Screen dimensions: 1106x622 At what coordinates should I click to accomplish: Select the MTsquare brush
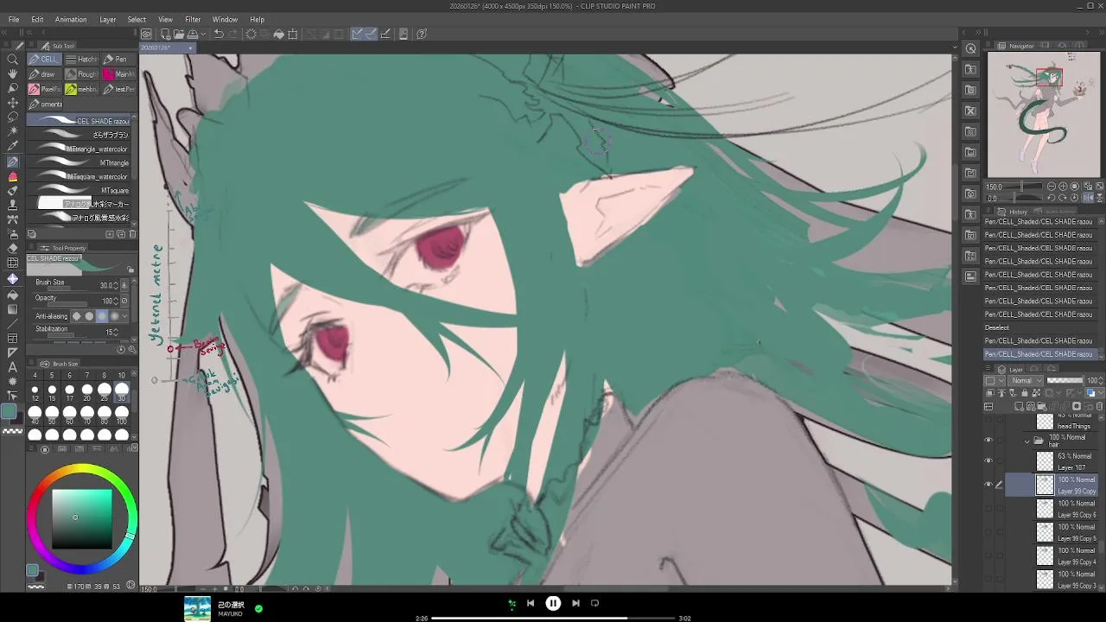click(79, 190)
